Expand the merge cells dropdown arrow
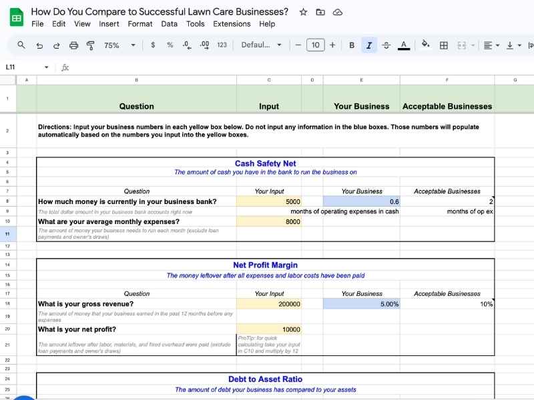 (x=473, y=45)
